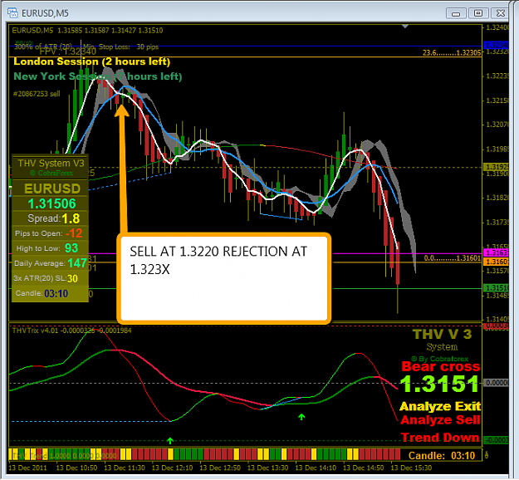The image size is (519, 480).
Task: Click the 1.31820 price scale label
Action: pos(497,198)
